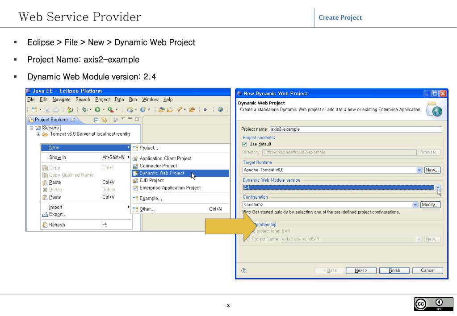Click the Save toolbar icon
Image resolution: width=457 pixels, height=316 pixels.
47,110
